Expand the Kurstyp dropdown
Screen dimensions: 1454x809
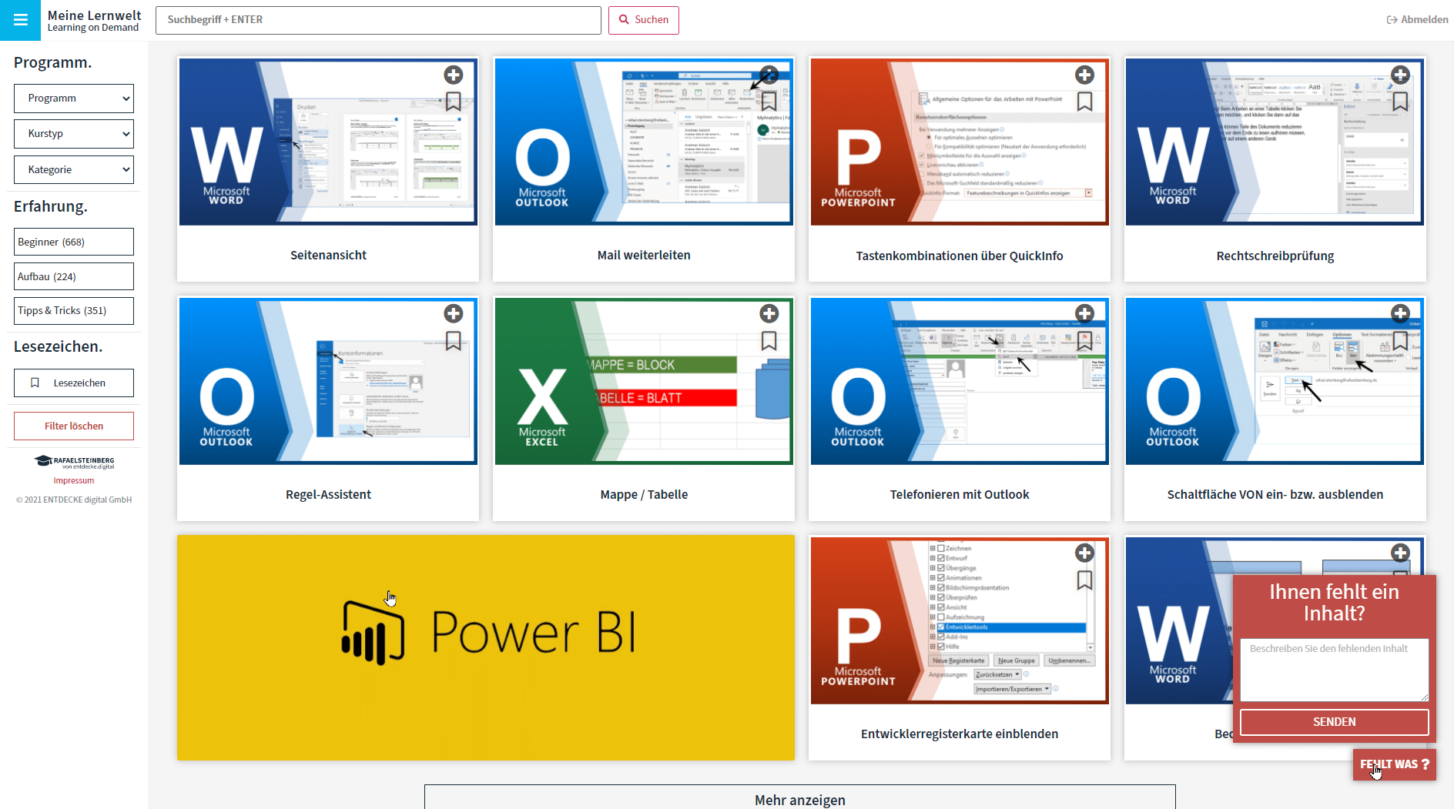74,134
